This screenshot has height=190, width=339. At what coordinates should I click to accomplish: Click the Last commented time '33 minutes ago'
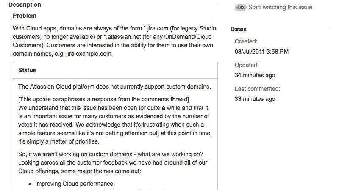(x=255, y=99)
